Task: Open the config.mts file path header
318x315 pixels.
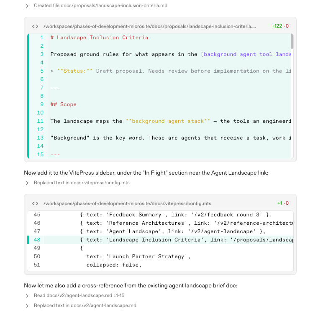Action: 127,203
